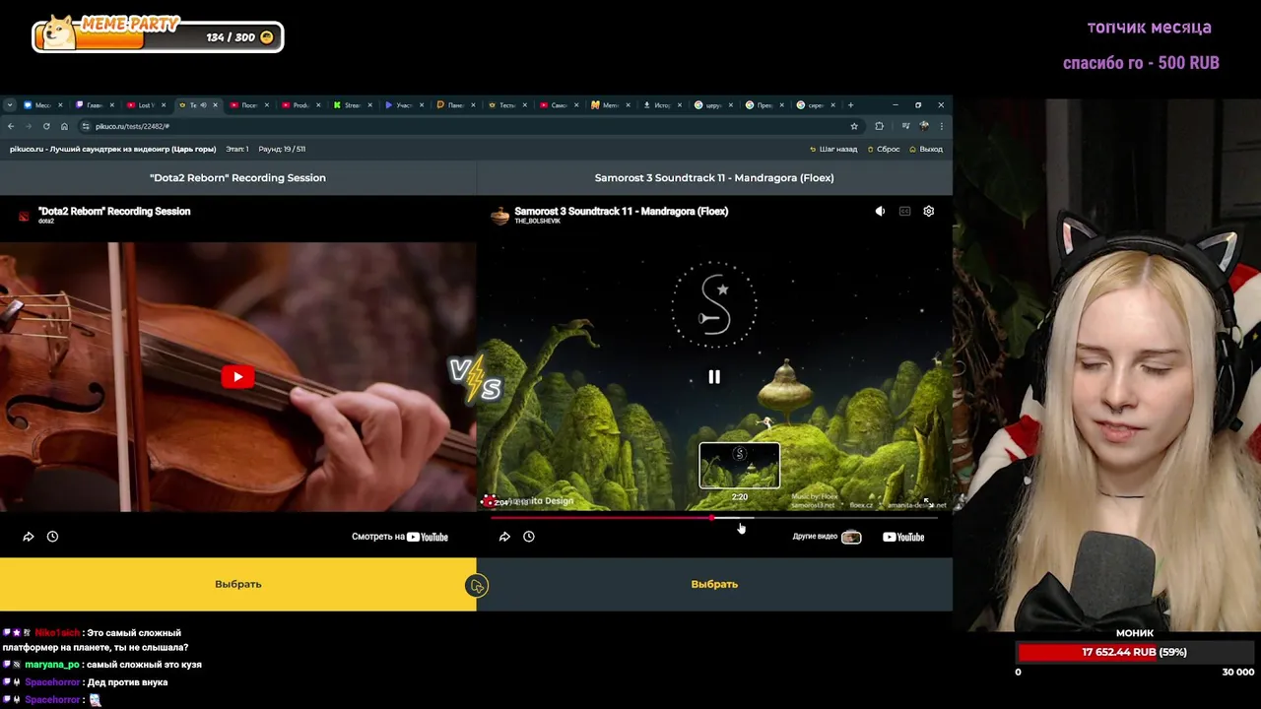Open the dota2 channel icon
The width and height of the screenshot is (1261, 709).
click(x=24, y=216)
